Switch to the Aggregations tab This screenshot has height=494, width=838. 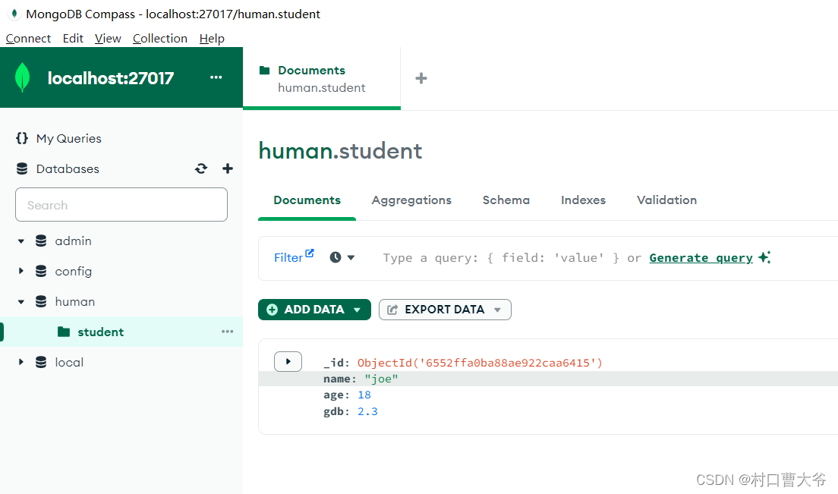[x=411, y=200]
